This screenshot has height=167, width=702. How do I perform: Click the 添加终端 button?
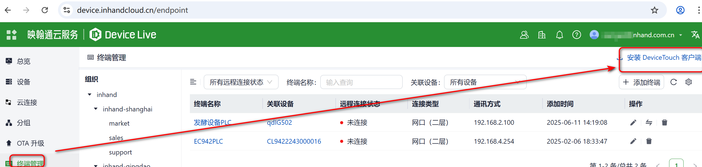point(641,82)
